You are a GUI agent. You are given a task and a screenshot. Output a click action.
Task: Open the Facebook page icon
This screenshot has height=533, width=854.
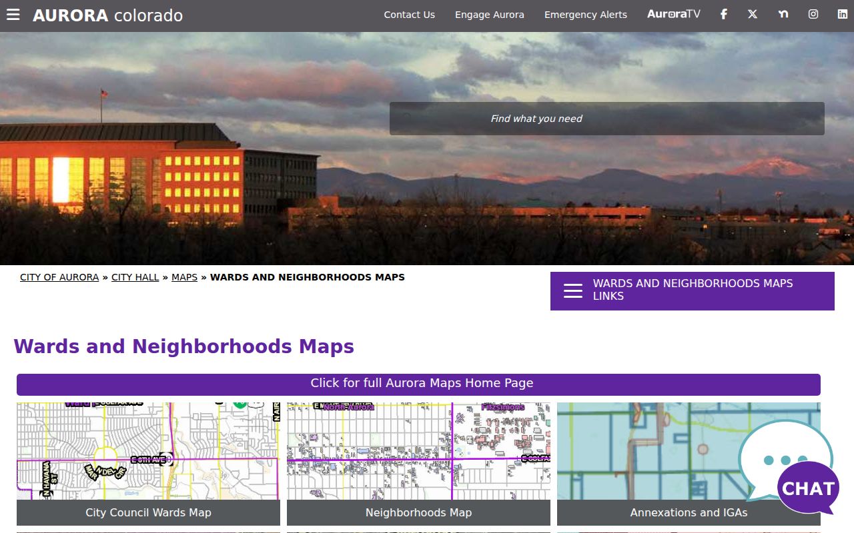click(723, 14)
